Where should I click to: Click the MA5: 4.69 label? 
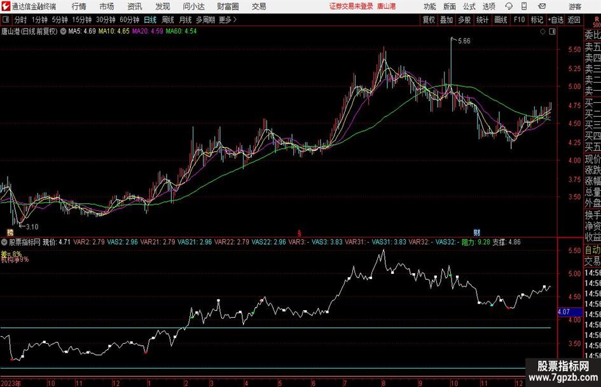pyautogui.click(x=82, y=31)
